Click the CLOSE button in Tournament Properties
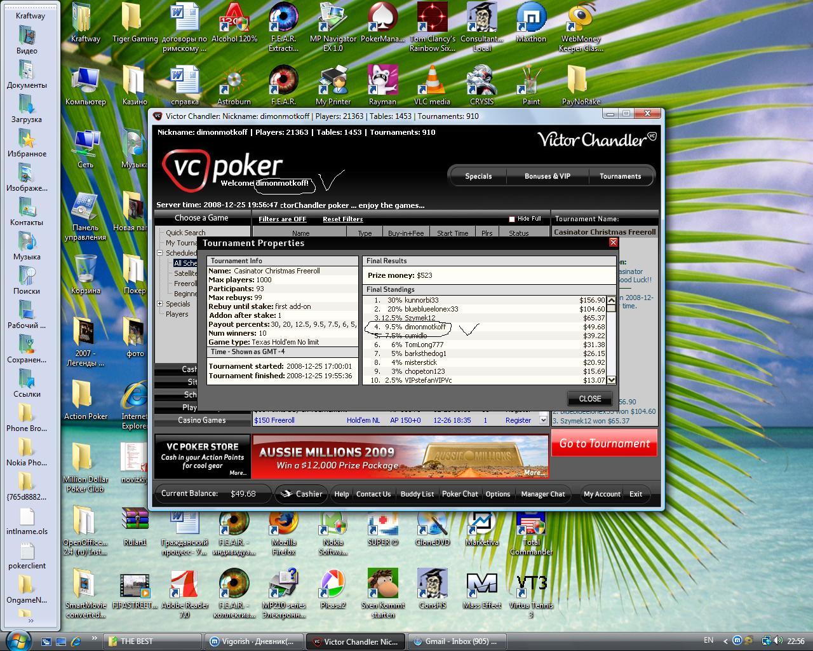This screenshot has height=651, width=813. tap(589, 399)
